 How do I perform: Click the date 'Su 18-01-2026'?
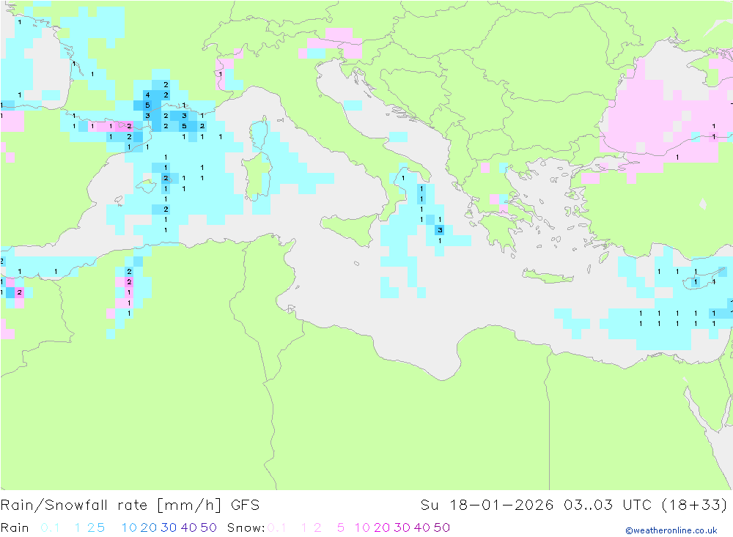[x=487, y=505]
